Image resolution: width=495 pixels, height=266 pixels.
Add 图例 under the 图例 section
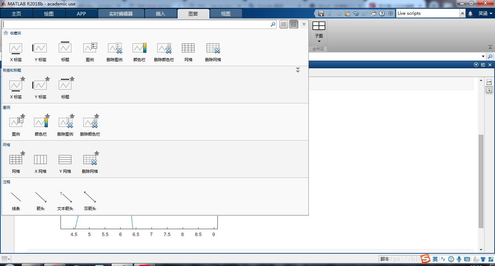[16, 126]
